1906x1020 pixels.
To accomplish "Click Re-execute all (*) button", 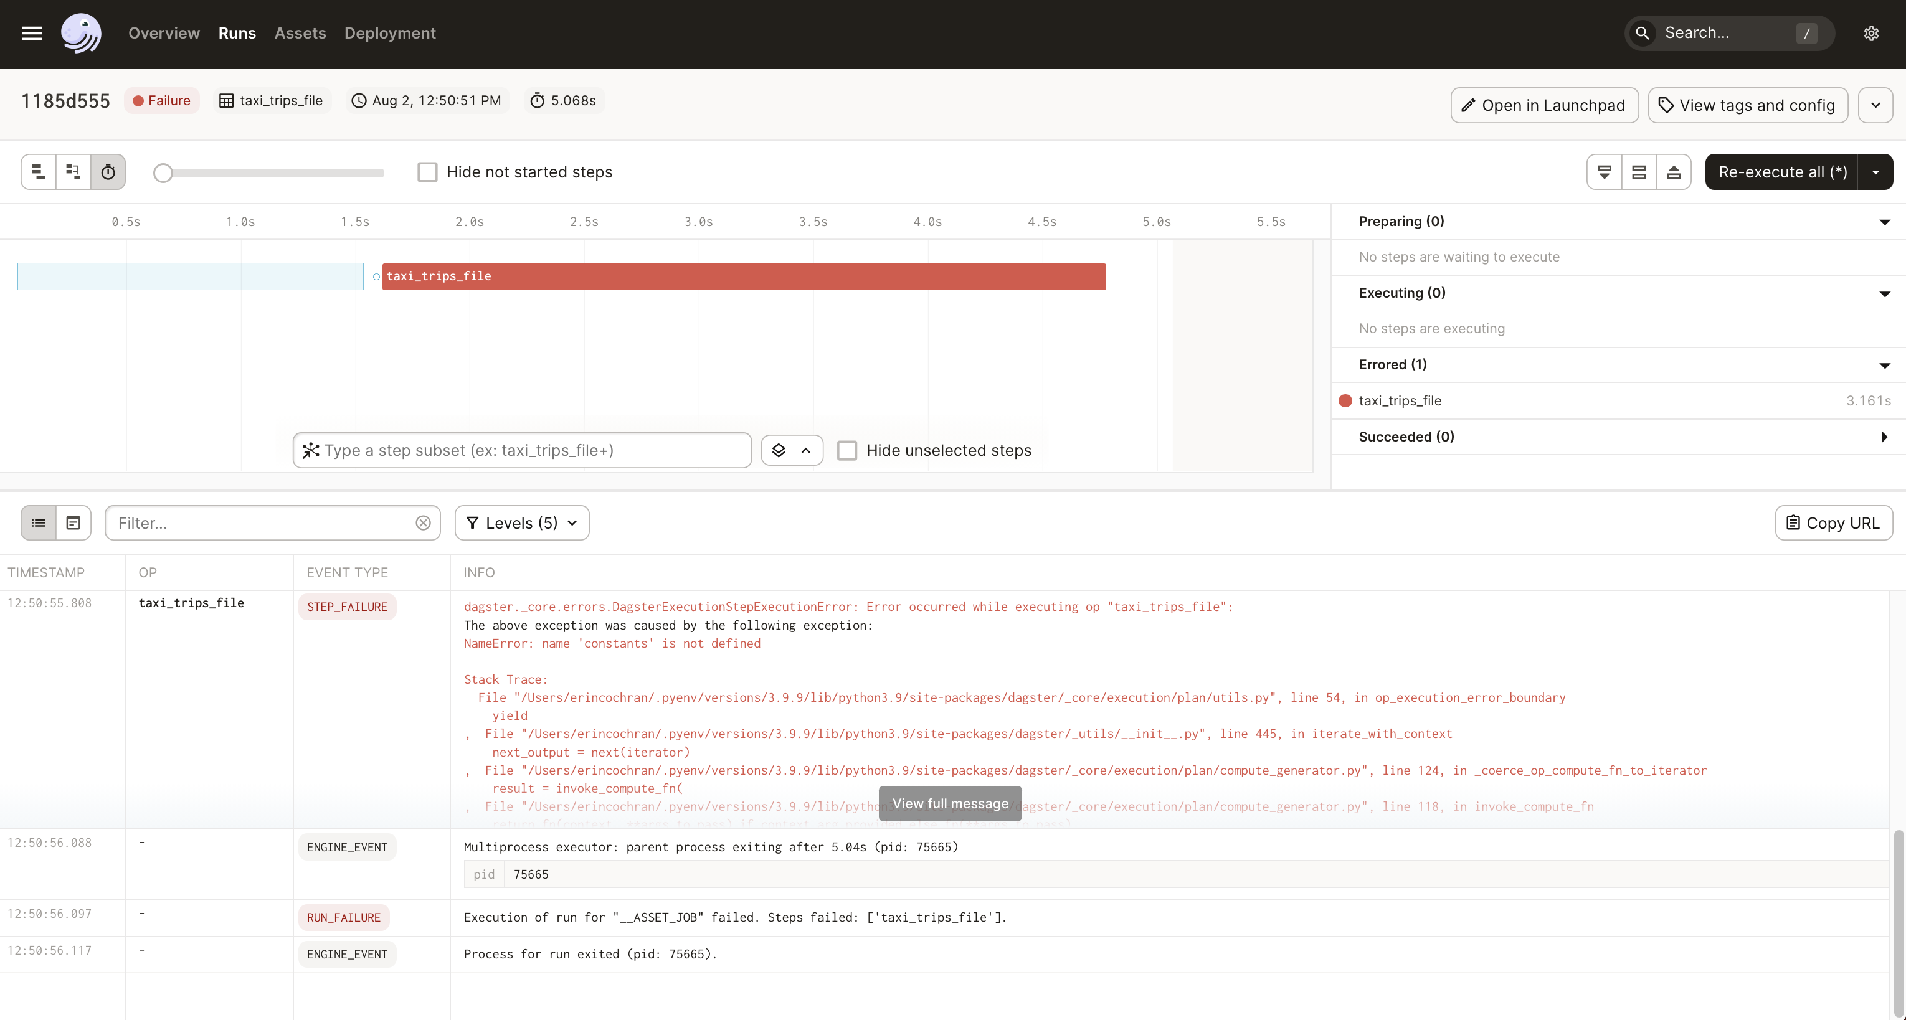I will pyautogui.click(x=1781, y=172).
